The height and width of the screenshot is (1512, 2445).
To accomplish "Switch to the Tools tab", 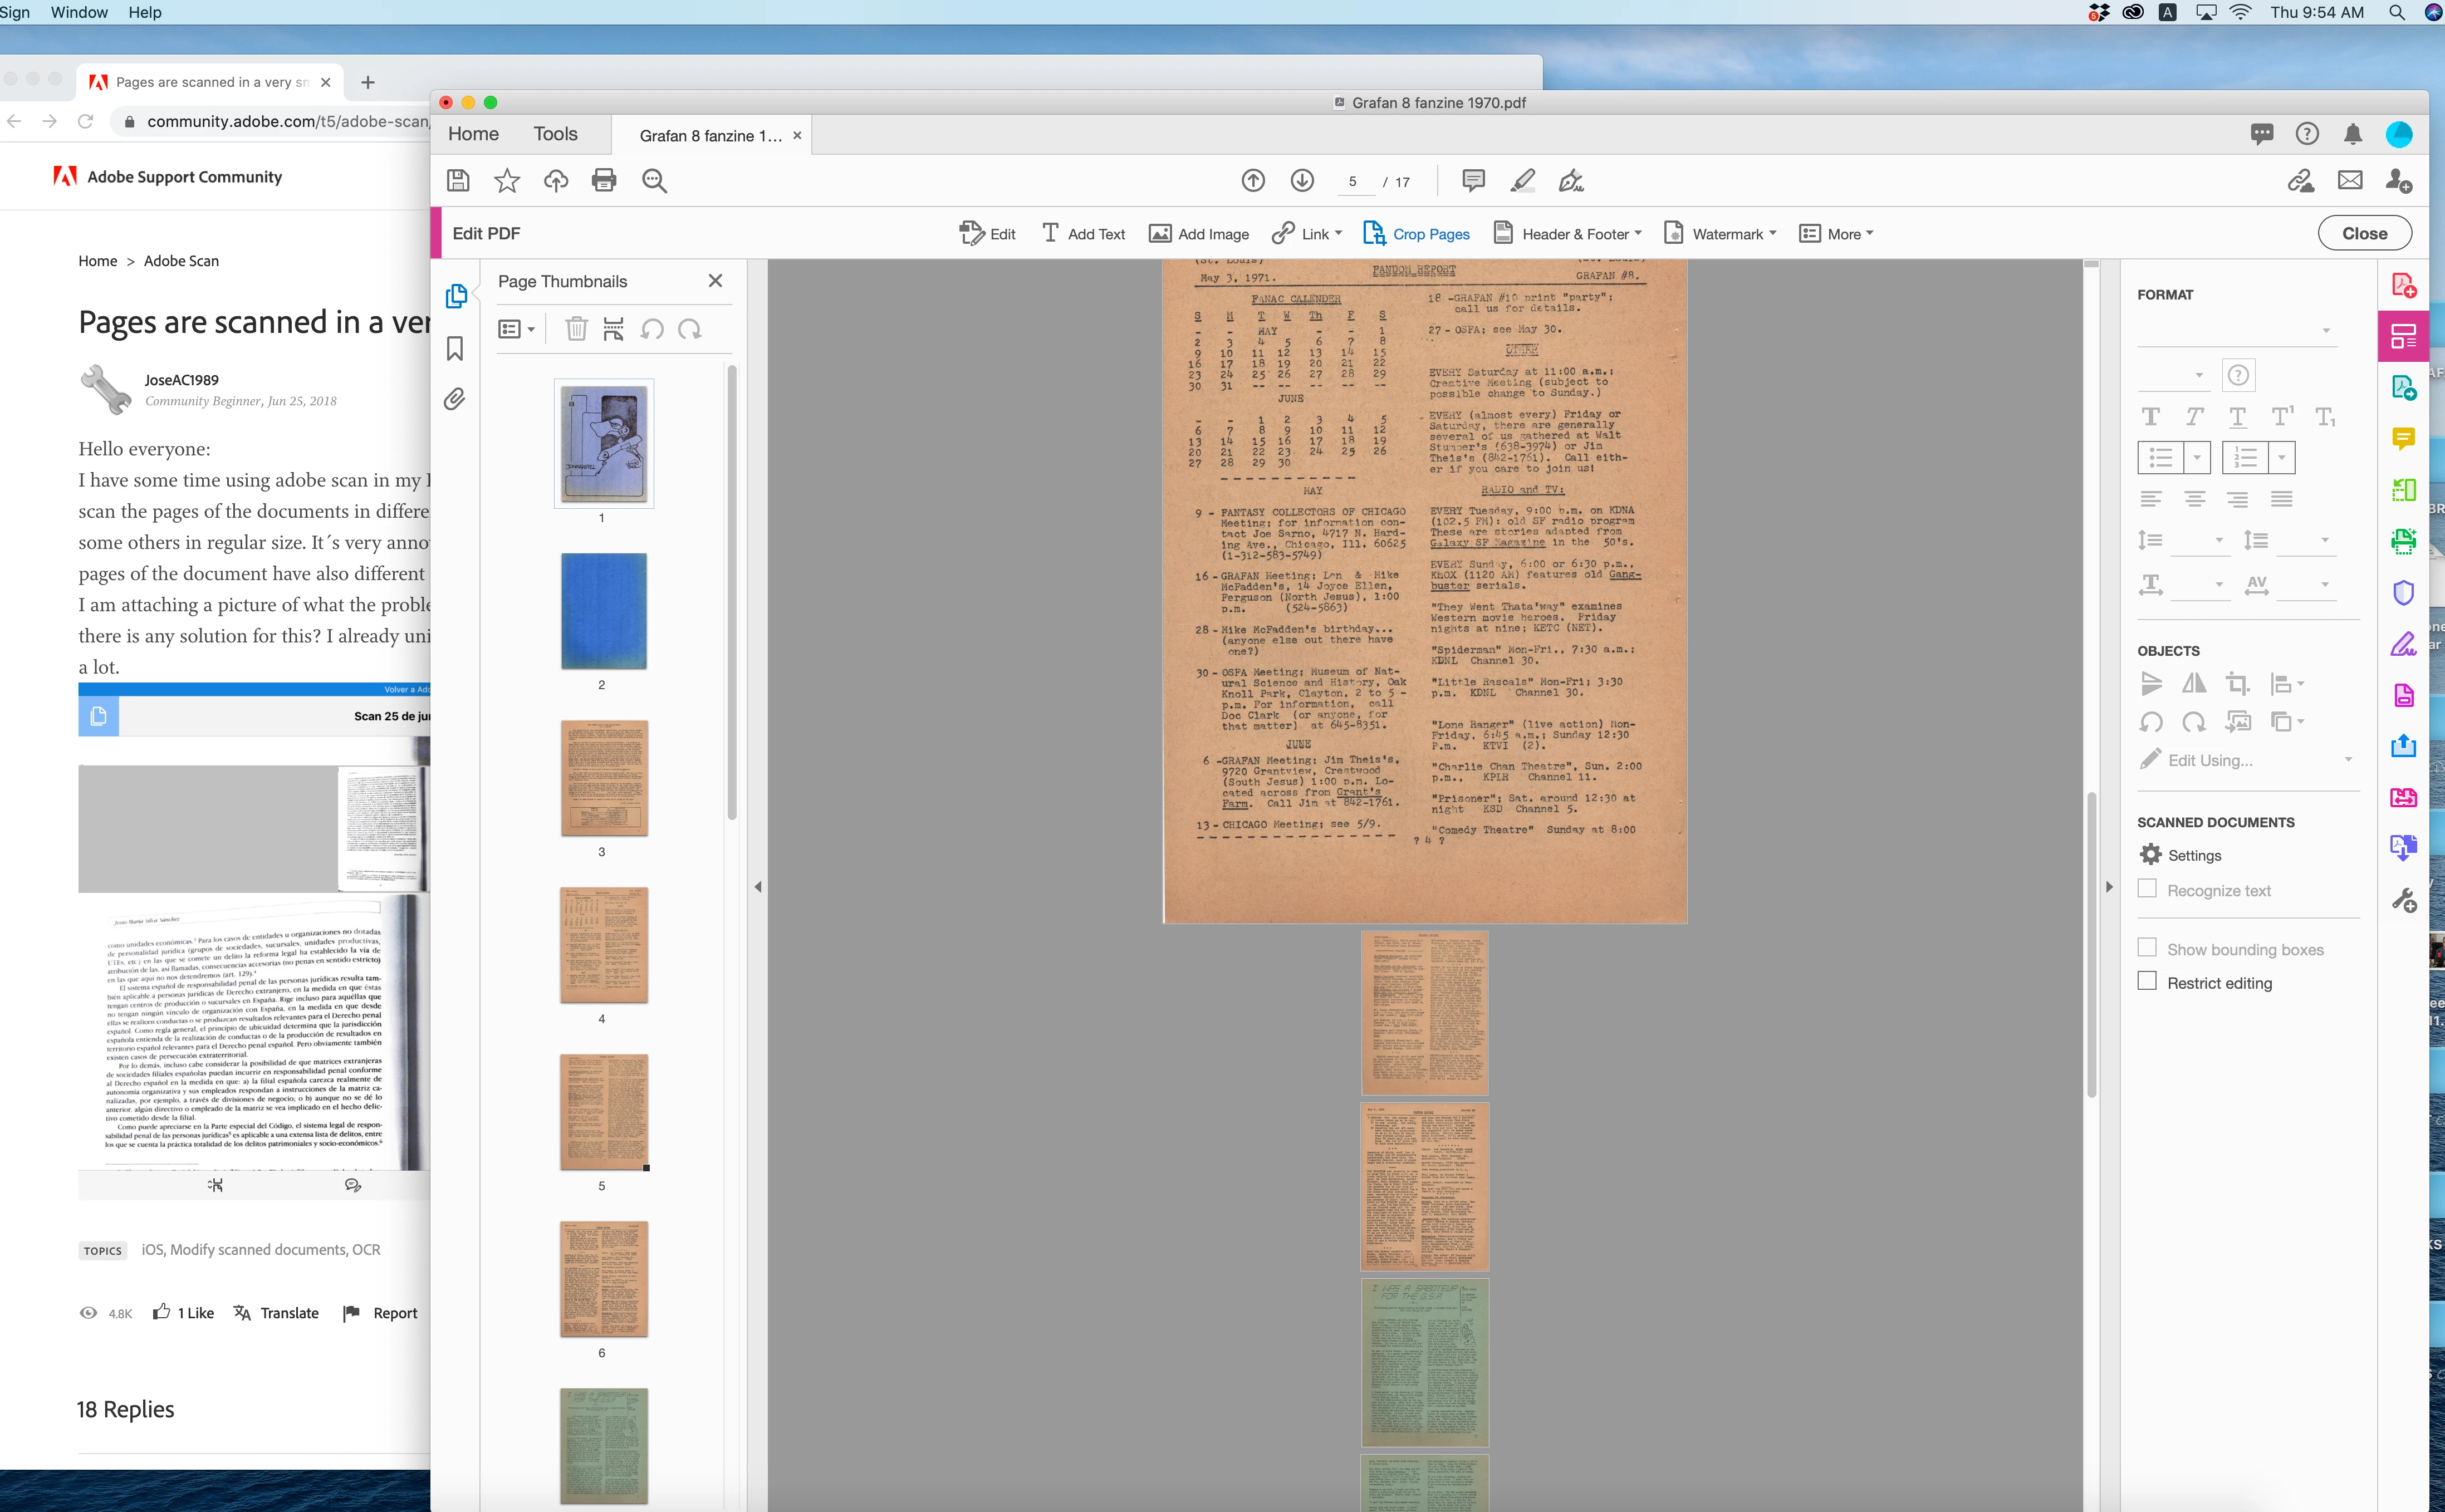I will click(555, 134).
